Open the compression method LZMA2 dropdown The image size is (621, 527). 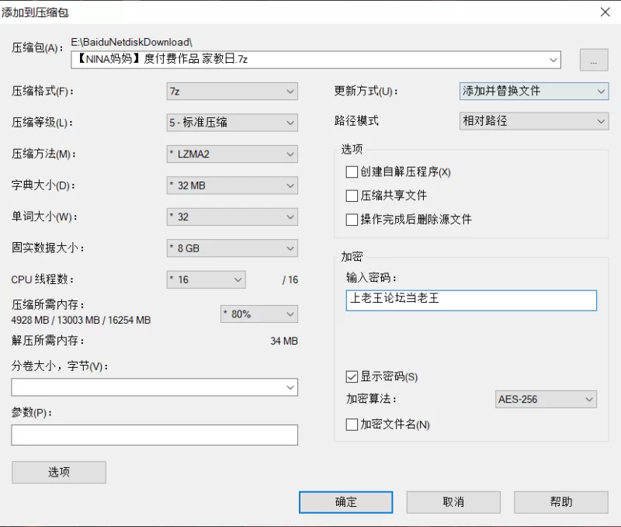coord(232,154)
